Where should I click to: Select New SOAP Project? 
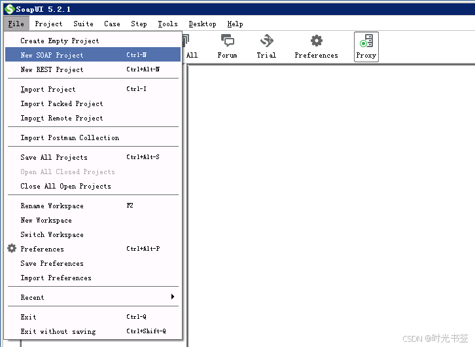point(93,55)
